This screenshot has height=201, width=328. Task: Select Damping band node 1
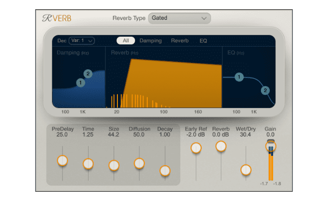(81, 82)
